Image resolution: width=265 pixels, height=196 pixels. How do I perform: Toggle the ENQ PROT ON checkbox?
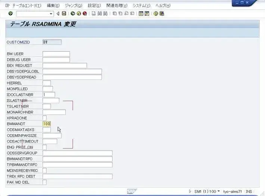tap(44, 147)
